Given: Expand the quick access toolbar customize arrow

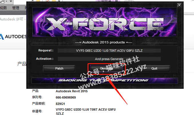Looking at the screenshot, I should click(x=11, y=1).
